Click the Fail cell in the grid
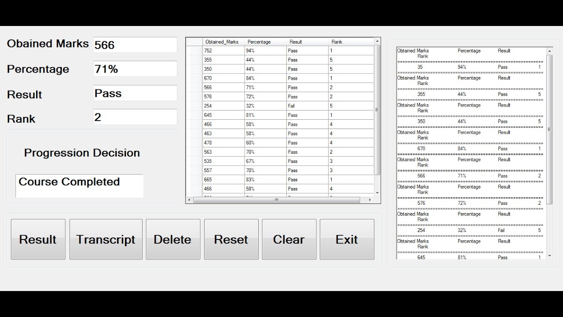563x317 pixels. [307, 106]
